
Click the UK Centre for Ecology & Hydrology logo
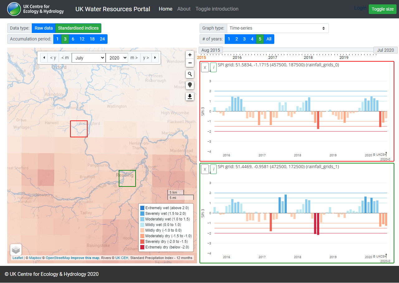pyautogui.click(x=36, y=9)
